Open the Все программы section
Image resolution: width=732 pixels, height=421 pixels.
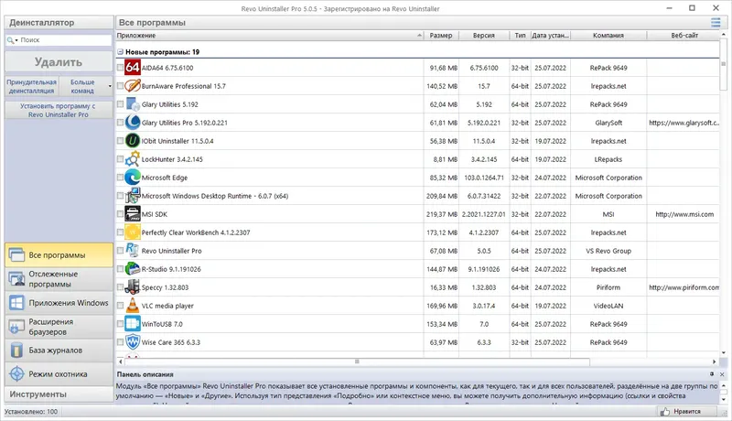coord(59,254)
